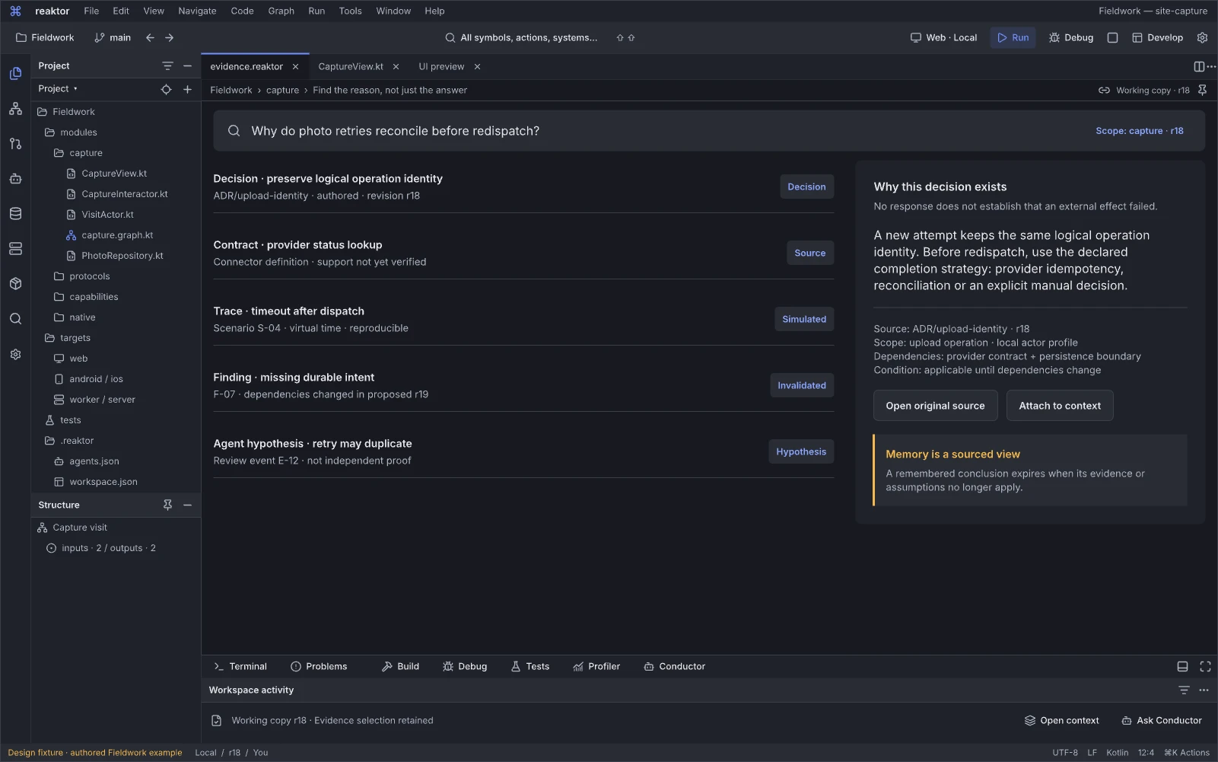Switch to the UI preview tab
The width and height of the screenshot is (1218, 762).
point(441,67)
